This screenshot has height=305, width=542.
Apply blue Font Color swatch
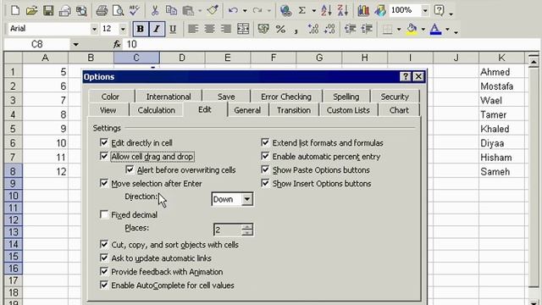point(435,29)
